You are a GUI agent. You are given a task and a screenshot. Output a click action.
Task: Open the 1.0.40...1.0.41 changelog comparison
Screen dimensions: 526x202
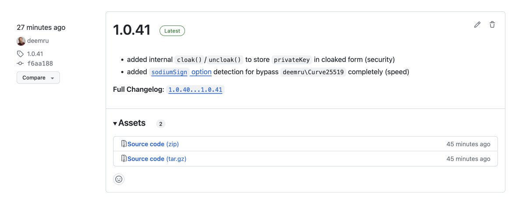[x=195, y=90]
